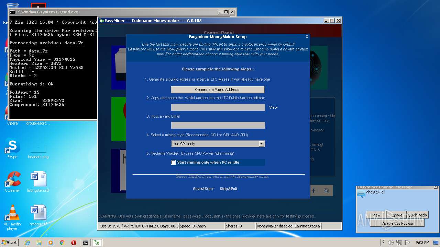The width and height of the screenshot is (440, 247).
Task: Open Opera browser taskbar icon
Action: pyautogui.click(x=74, y=243)
